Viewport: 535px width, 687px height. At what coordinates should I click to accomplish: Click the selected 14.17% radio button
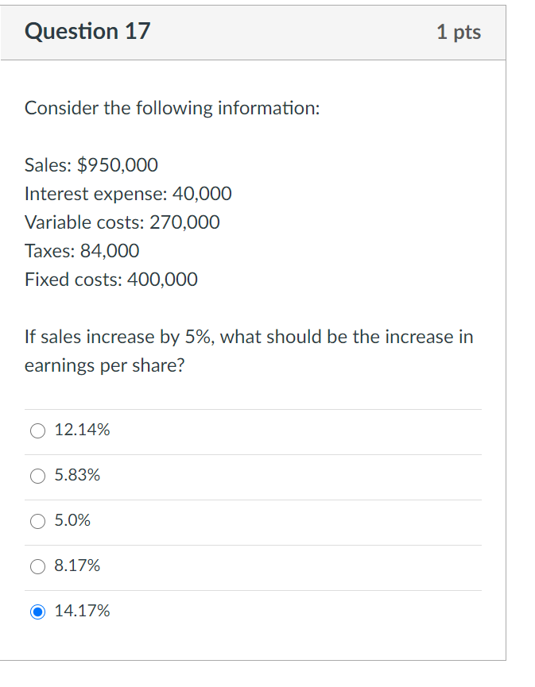pos(37,612)
